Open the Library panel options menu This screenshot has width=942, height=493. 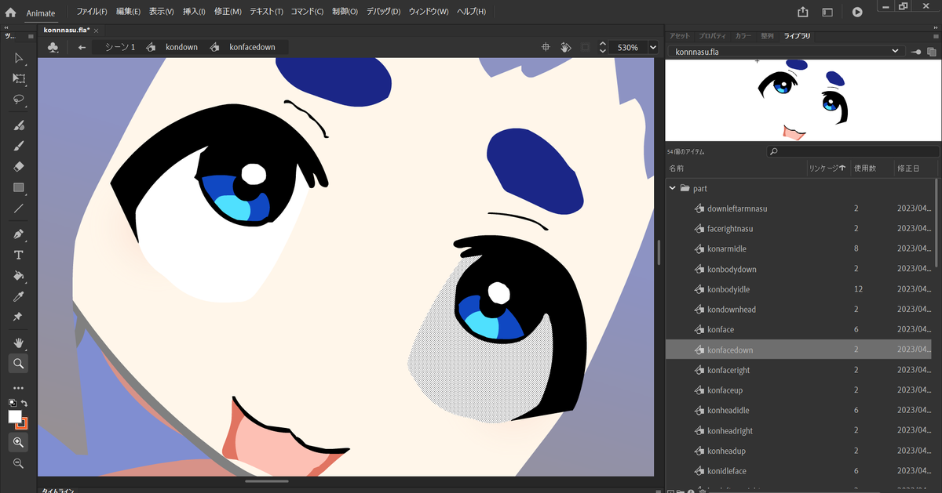tap(935, 36)
